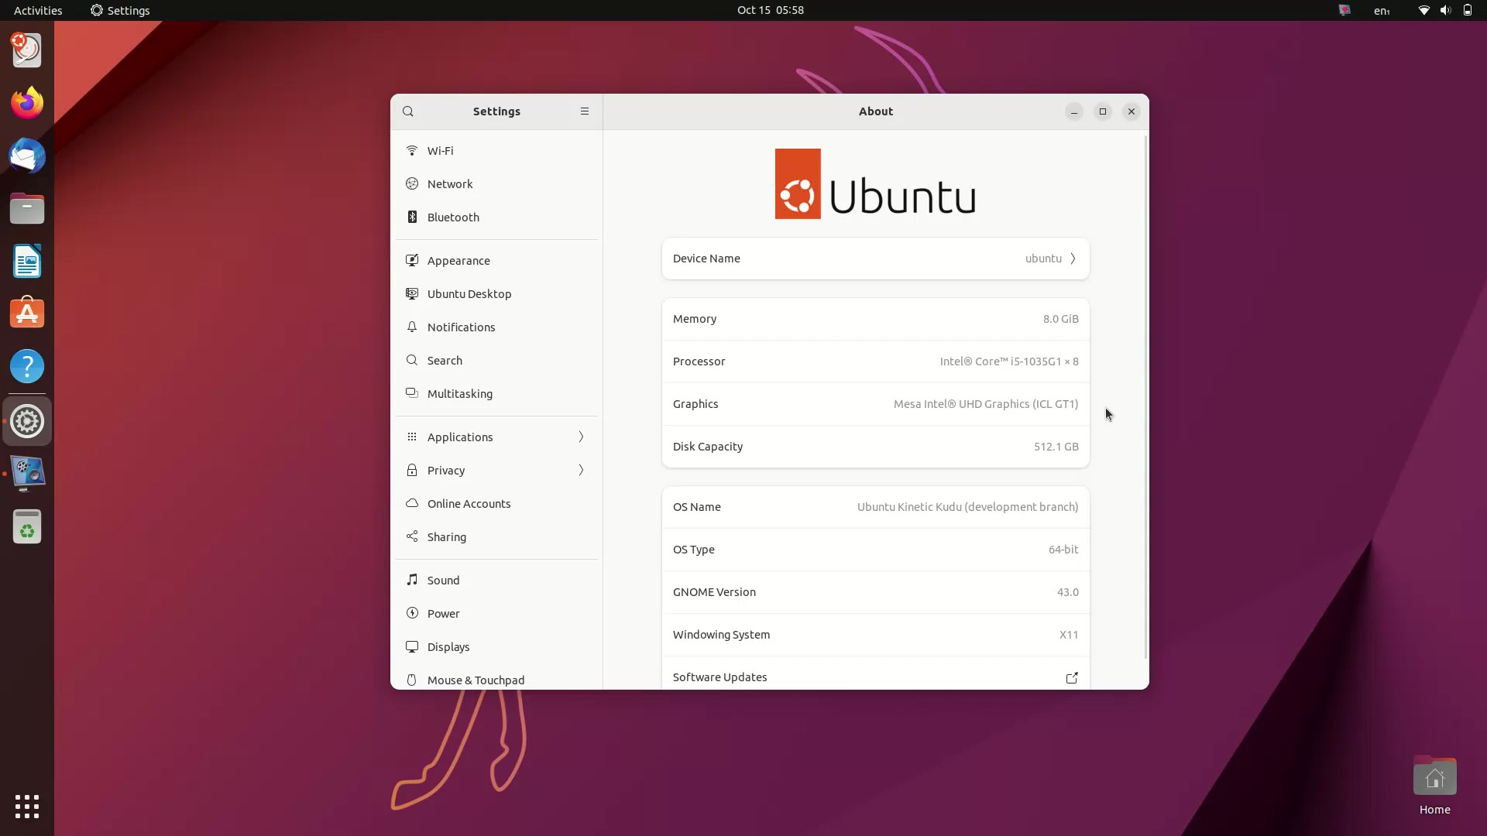Open the Thunderbird mail icon in dock

pyautogui.click(x=28, y=155)
